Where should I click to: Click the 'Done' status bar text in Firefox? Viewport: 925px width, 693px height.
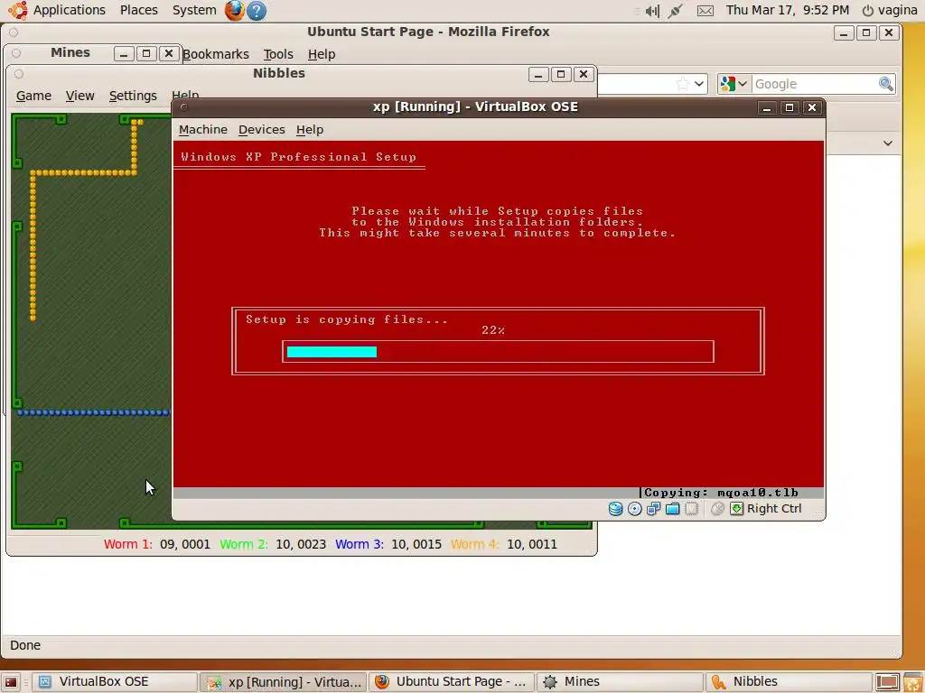coord(25,645)
